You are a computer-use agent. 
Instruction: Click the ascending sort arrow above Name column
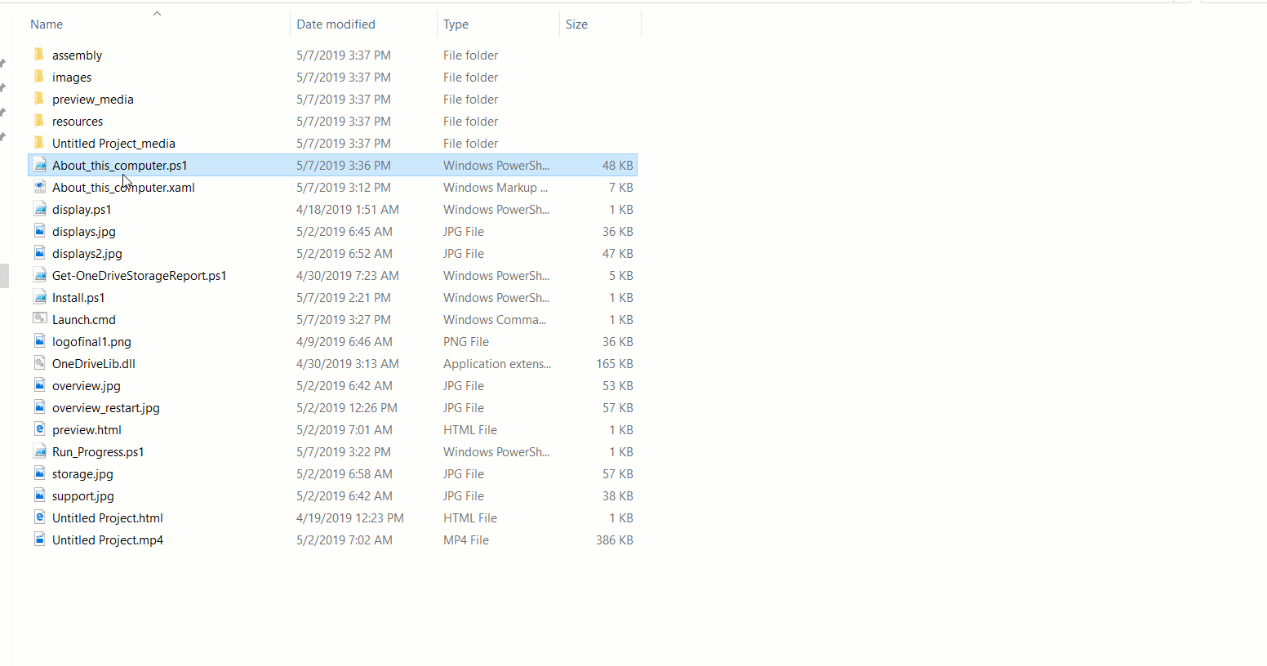coord(156,13)
